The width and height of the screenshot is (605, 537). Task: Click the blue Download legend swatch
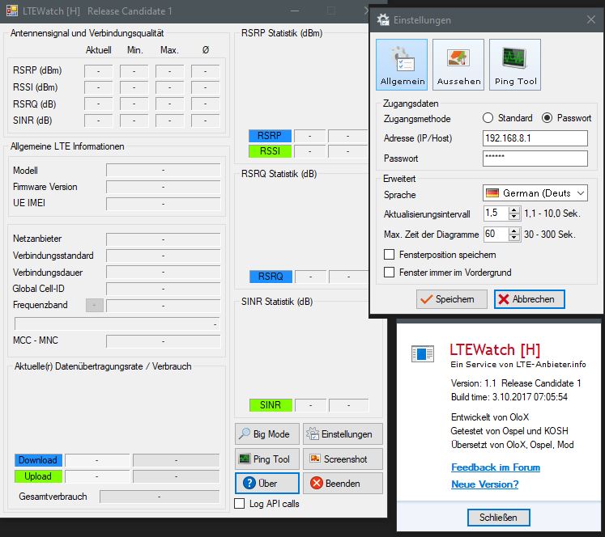pyautogui.click(x=38, y=460)
